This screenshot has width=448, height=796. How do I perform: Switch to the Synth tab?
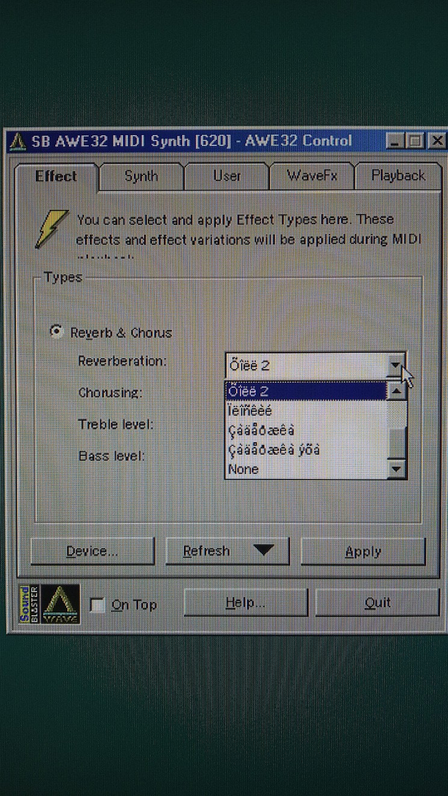coord(141,176)
